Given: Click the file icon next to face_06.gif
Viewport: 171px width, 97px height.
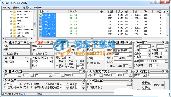Looking at the screenshot, I should (40, 31).
